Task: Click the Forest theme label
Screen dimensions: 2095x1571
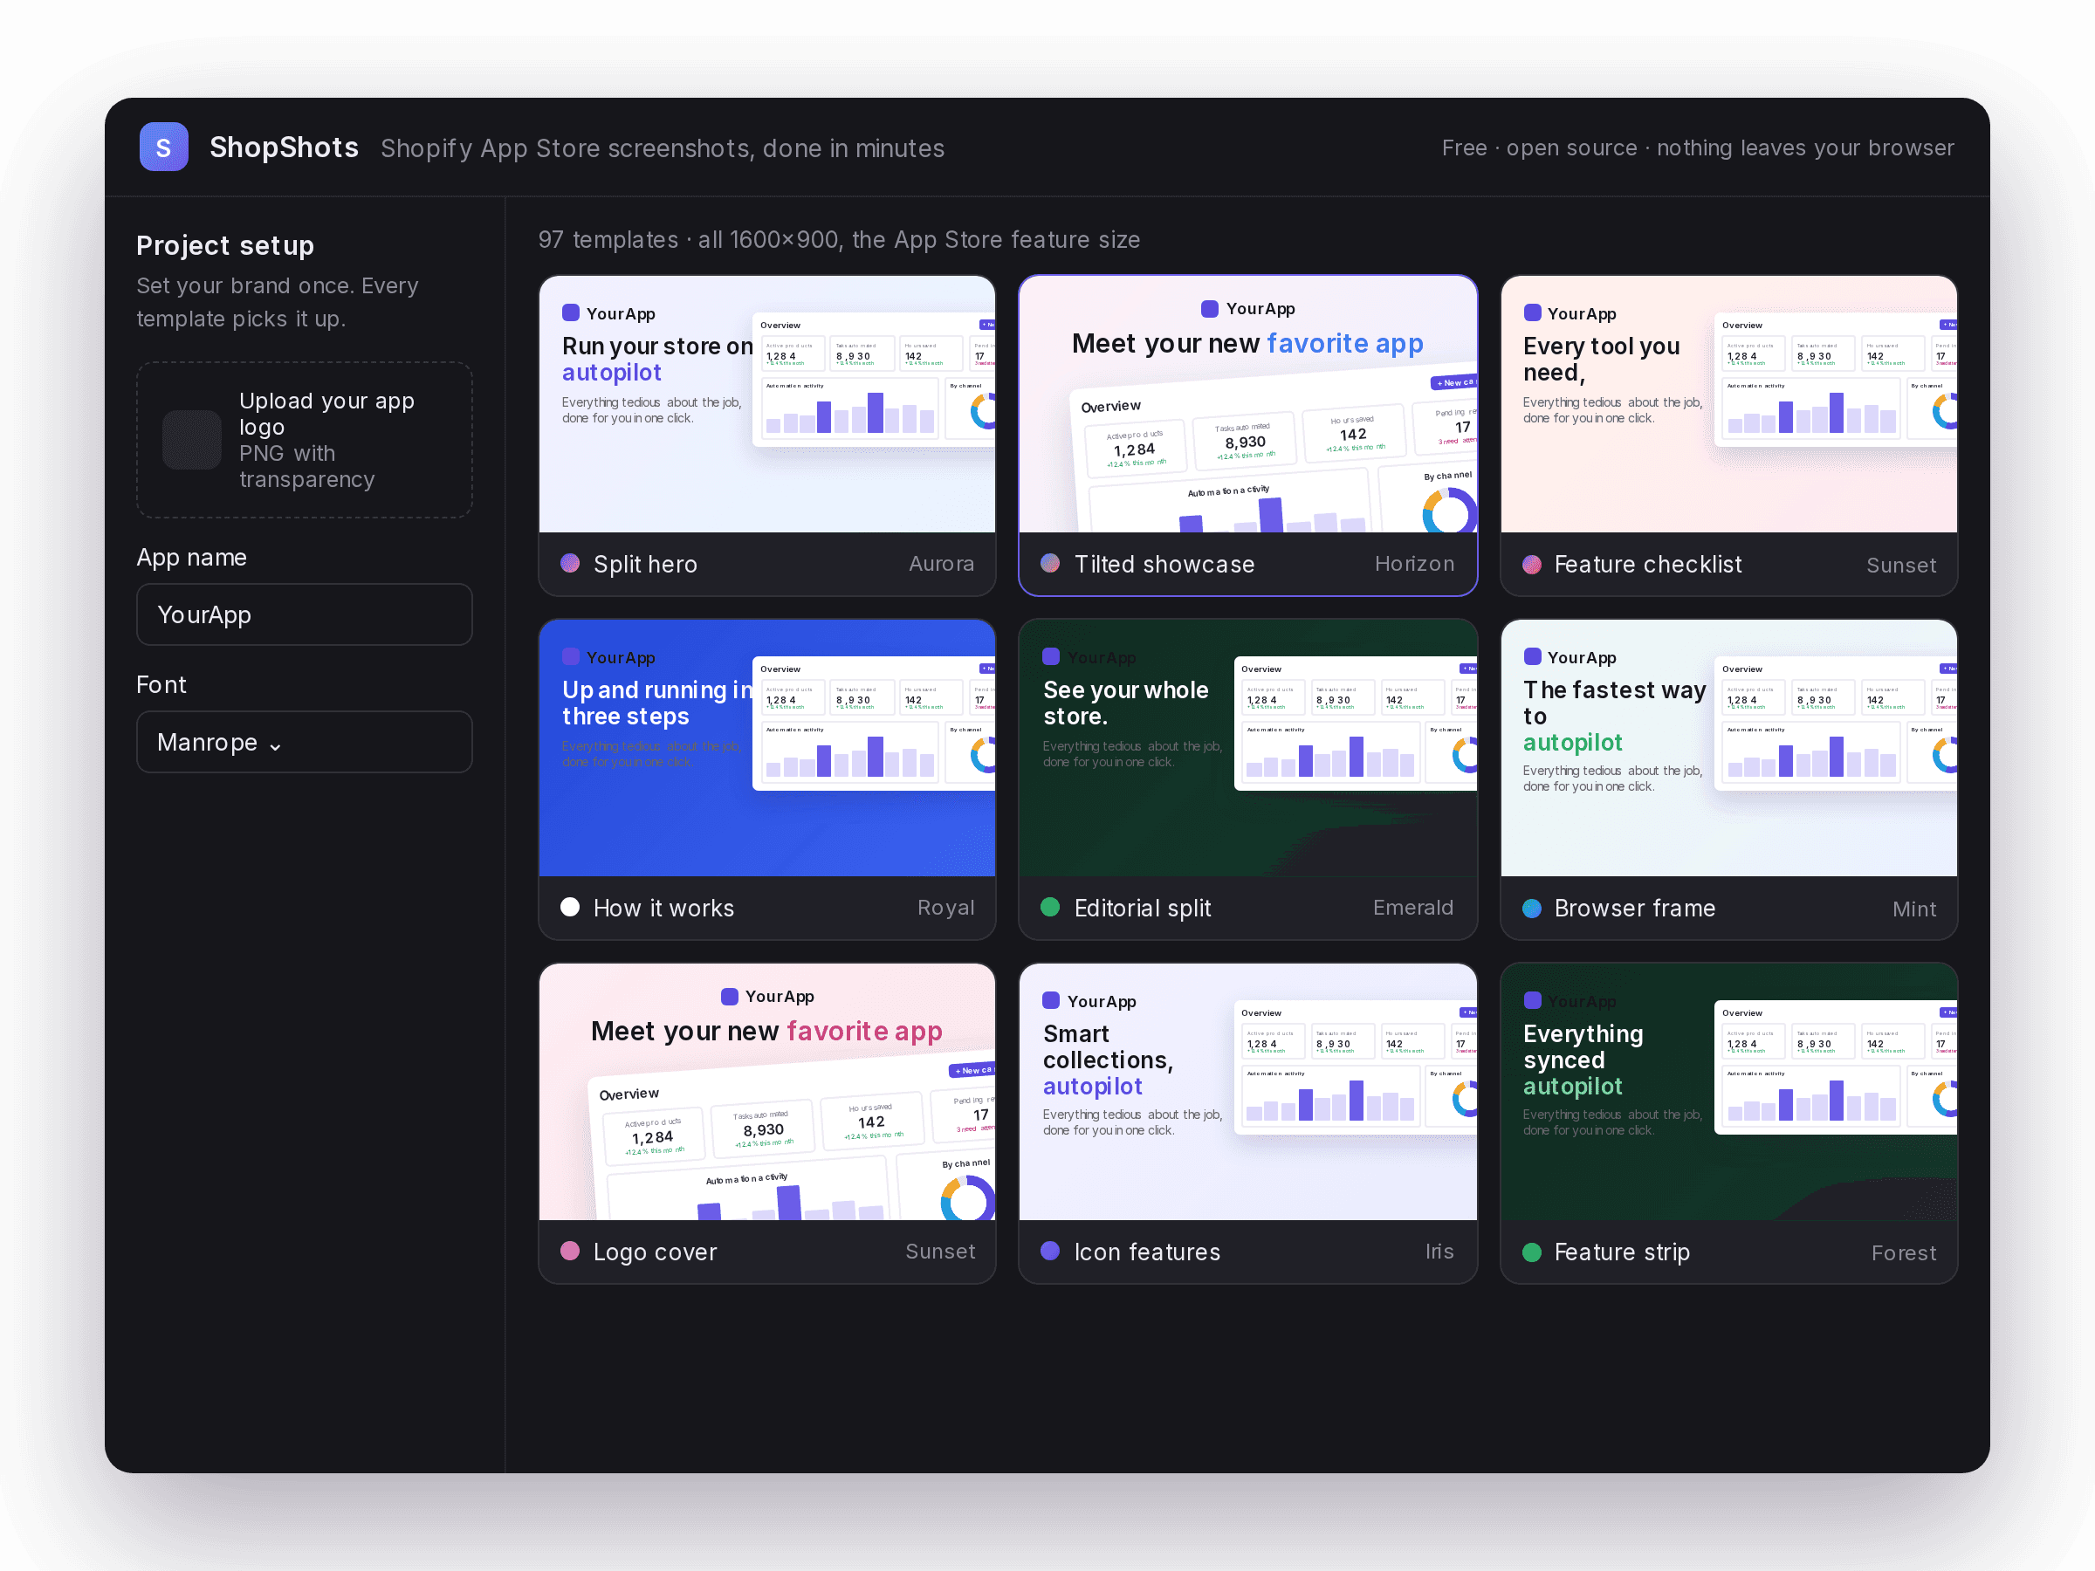Action: click(1904, 1252)
